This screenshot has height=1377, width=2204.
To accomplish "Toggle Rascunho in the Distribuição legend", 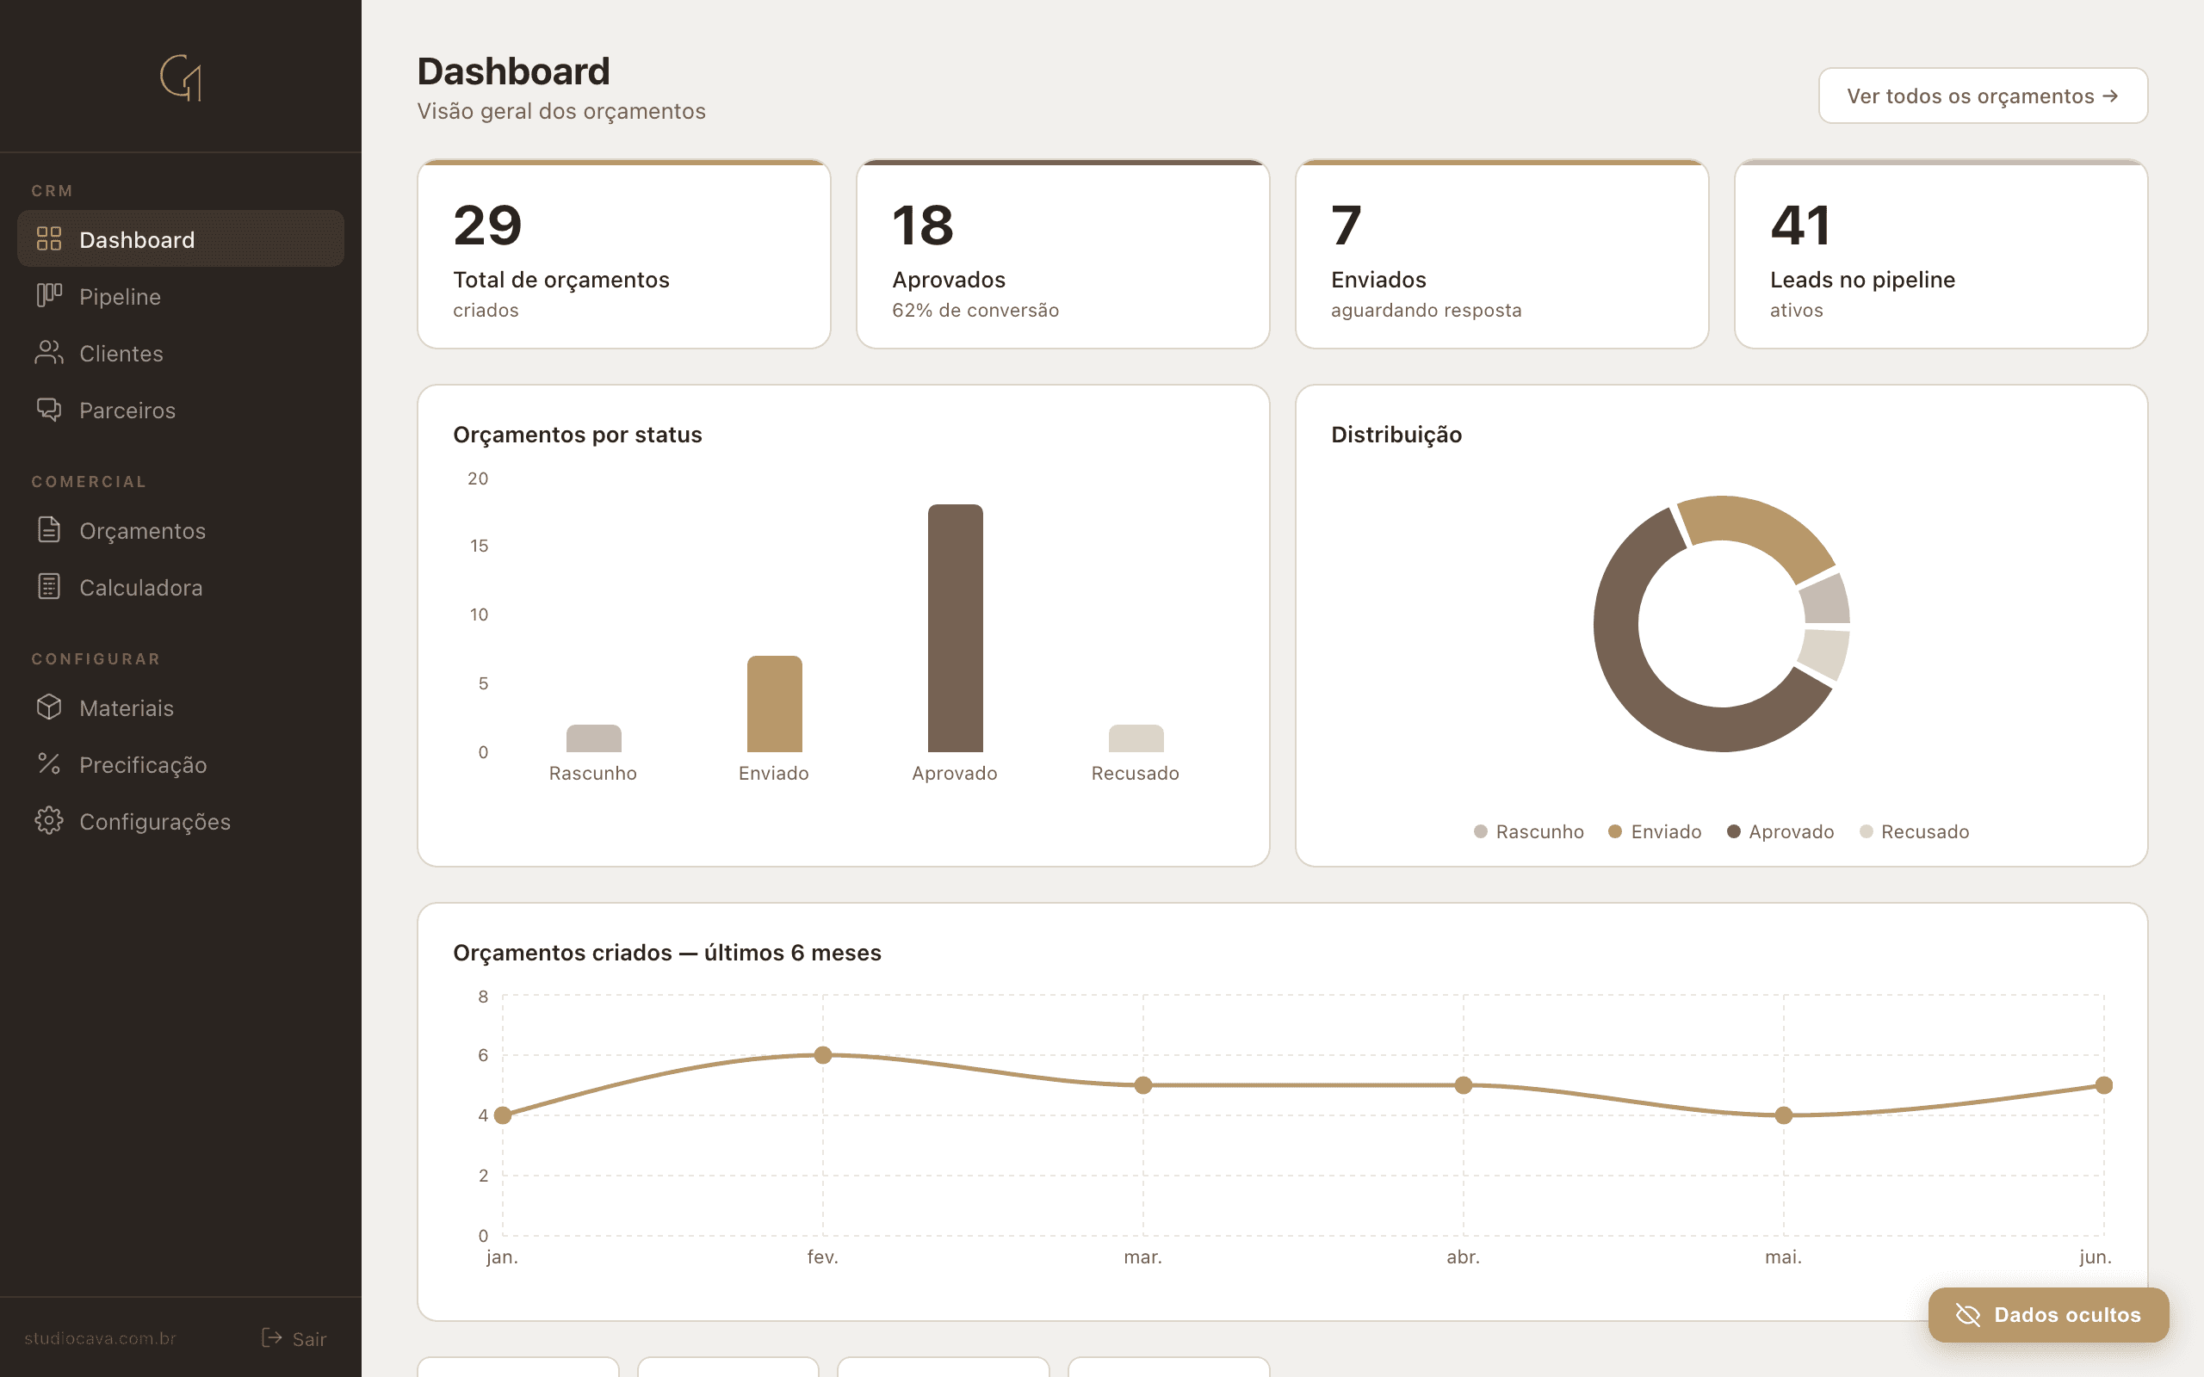I will point(1528,831).
